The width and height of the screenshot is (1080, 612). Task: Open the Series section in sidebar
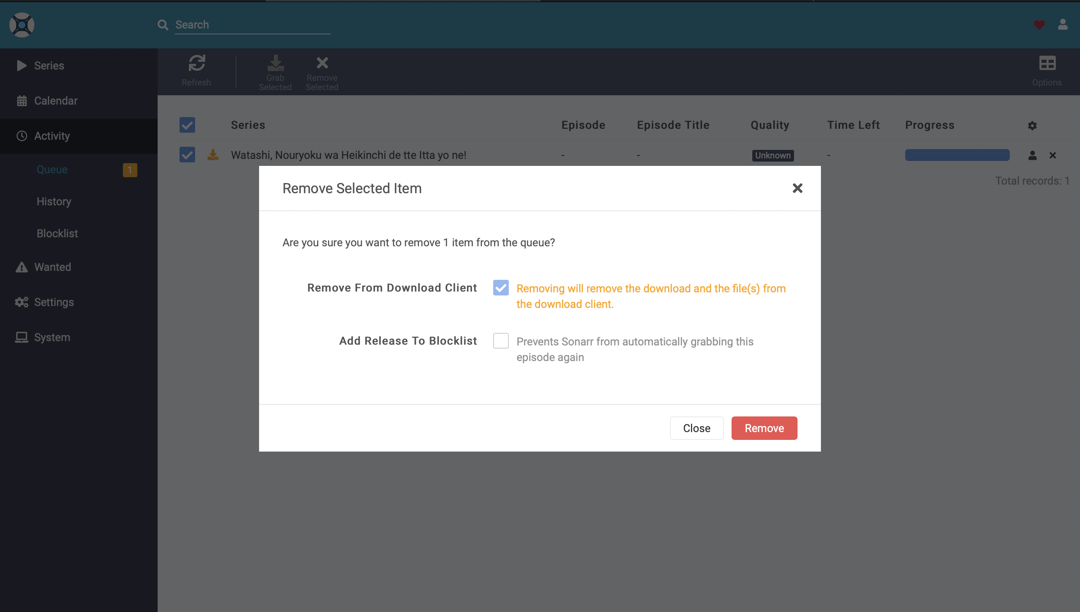click(49, 65)
